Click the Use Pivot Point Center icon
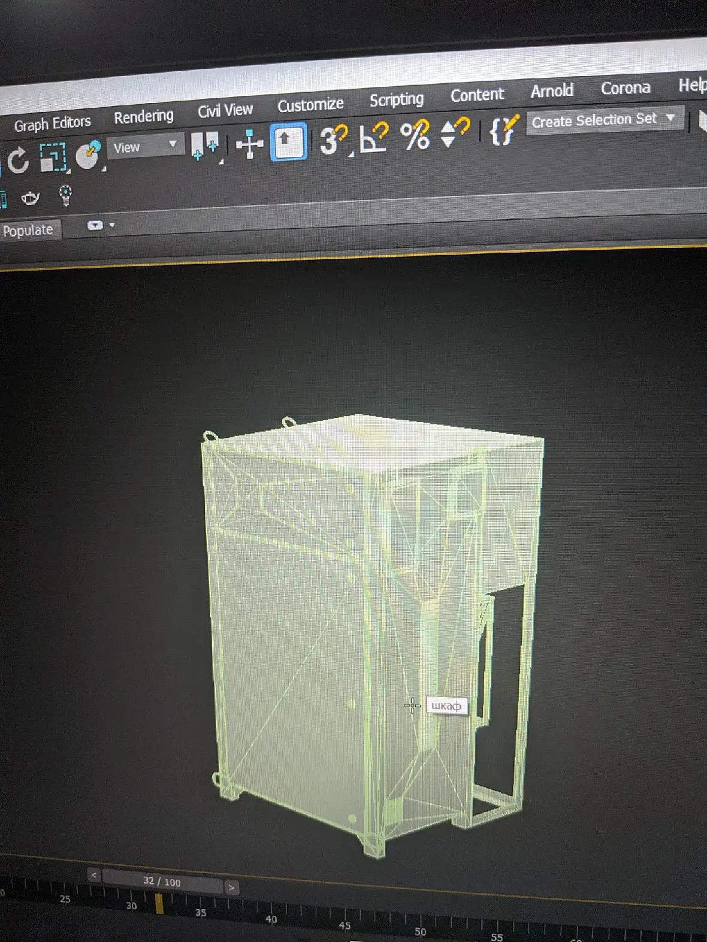The width and height of the screenshot is (707, 942). point(204,146)
